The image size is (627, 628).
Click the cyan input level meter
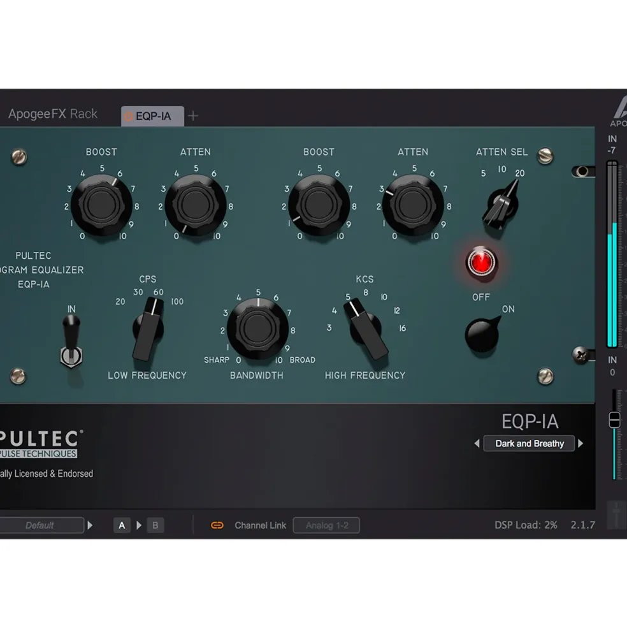click(x=612, y=254)
